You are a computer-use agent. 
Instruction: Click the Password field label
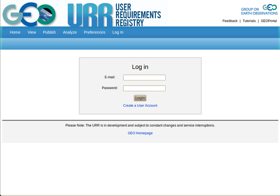(x=110, y=88)
